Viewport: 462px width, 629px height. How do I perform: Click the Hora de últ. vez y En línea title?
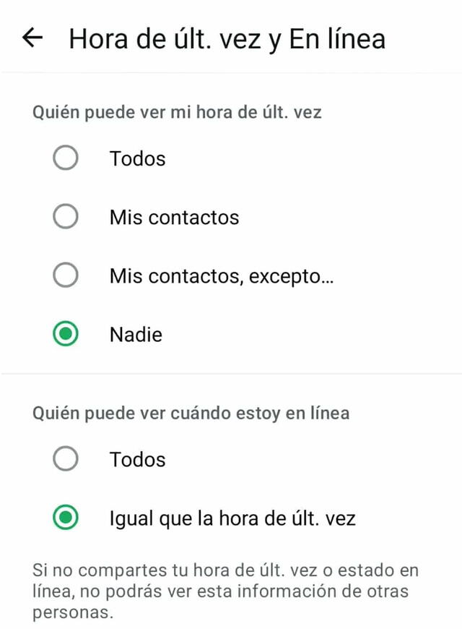pyautogui.click(x=227, y=38)
